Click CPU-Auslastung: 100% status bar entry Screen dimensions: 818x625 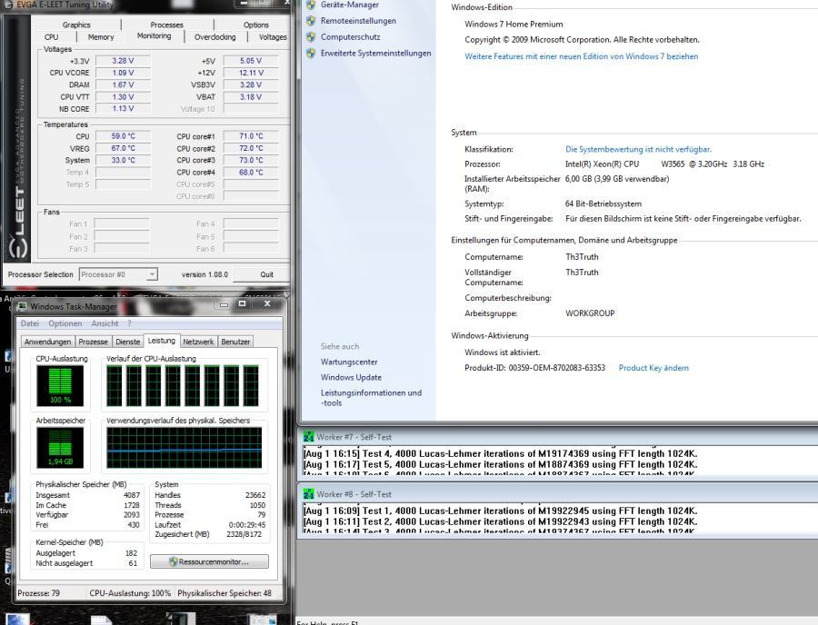coord(130,593)
